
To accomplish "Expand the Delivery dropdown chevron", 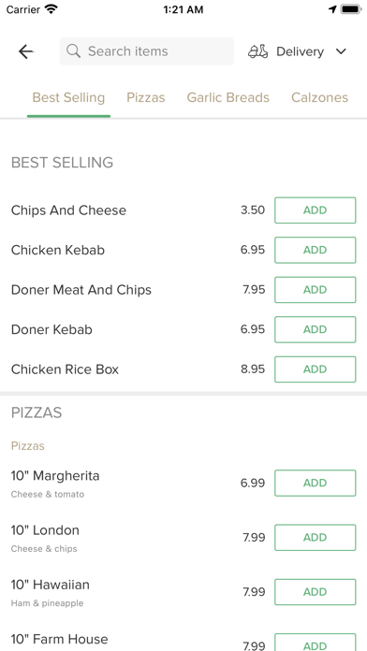I will [341, 51].
